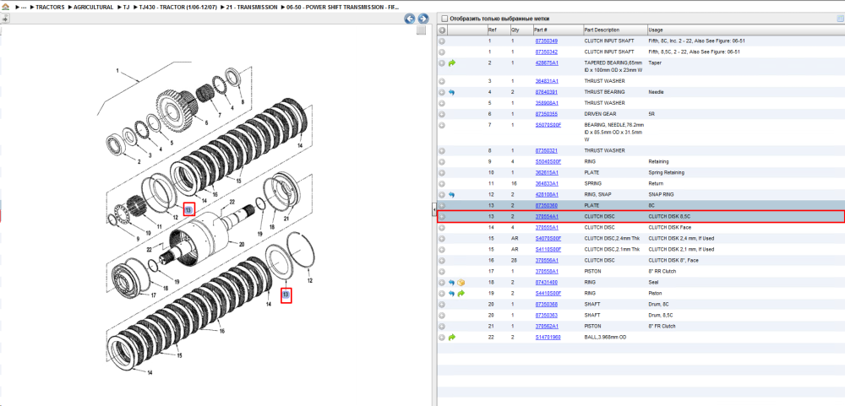Click the green arrow on row S4410S00F
This screenshot has height=406, width=845.
click(461, 294)
